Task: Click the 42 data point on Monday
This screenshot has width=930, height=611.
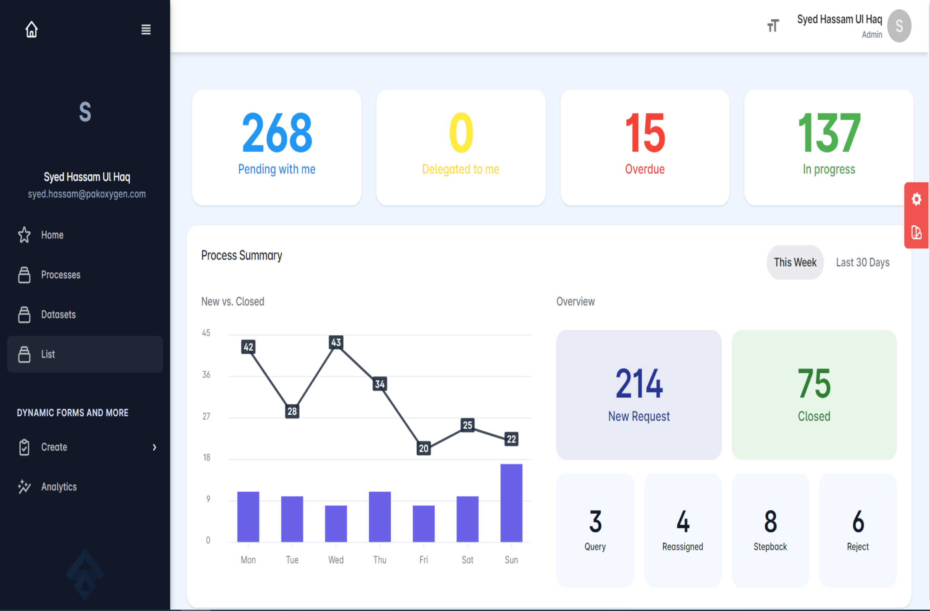Action: click(248, 347)
